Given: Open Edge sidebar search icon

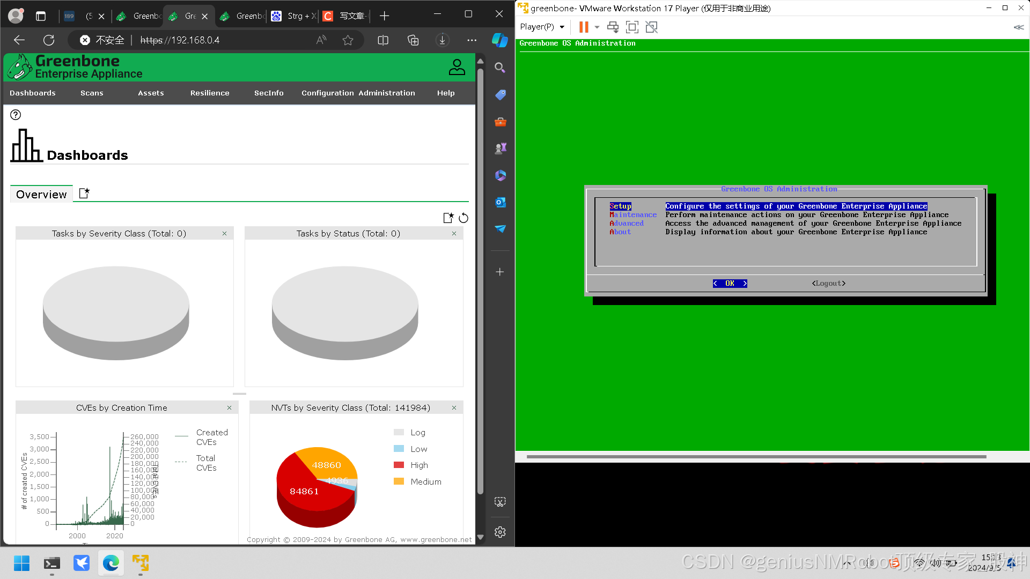Looking at the screenshot, I should (500, 68).
